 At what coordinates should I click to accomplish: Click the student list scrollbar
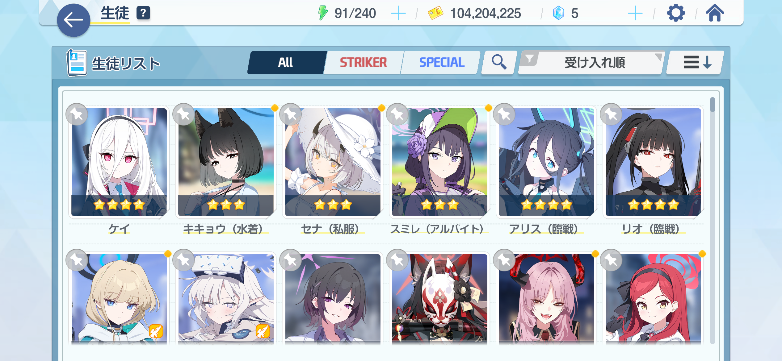[713, 221]
